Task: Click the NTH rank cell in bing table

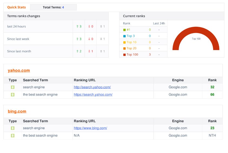Action: pos(212,135)
